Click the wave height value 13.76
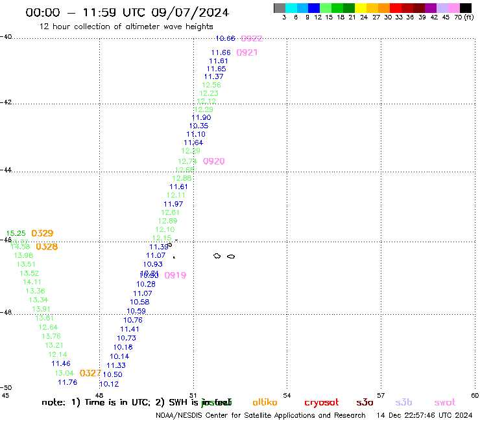This screenshot has width=480, height=421. [x=51, y=336]
